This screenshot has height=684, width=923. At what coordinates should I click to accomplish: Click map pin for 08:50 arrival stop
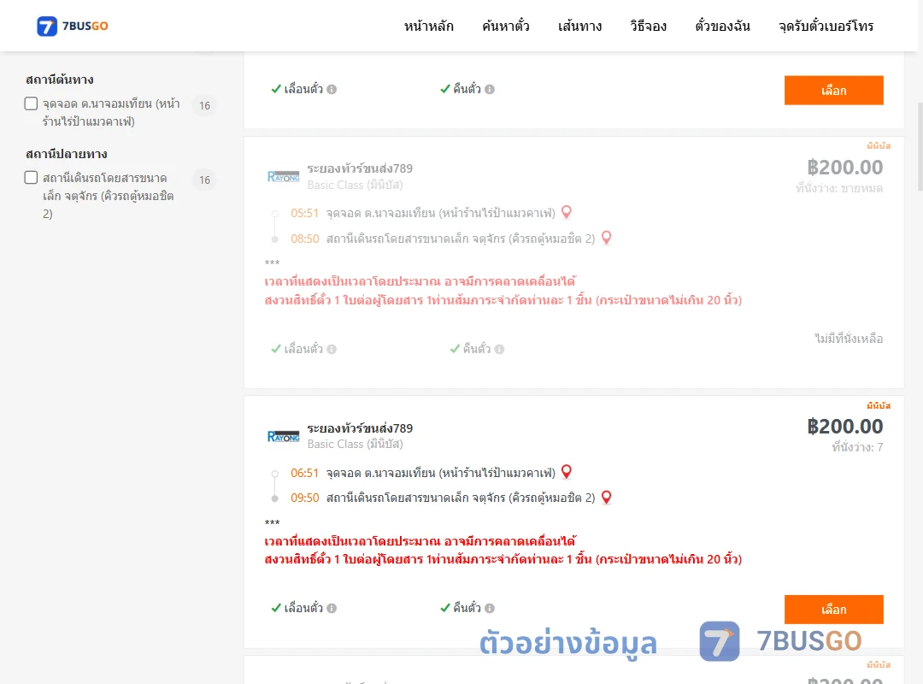coord(606,238)
